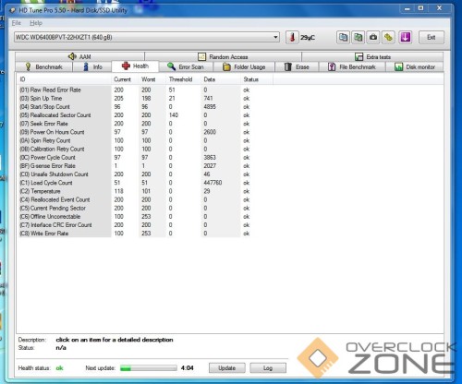Go to the Disk monitor tab

tap(415, 66)
